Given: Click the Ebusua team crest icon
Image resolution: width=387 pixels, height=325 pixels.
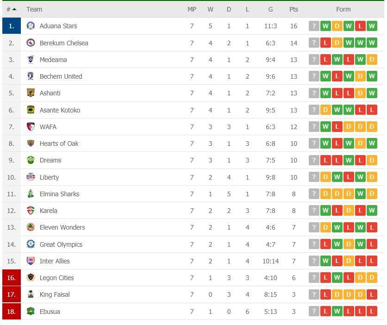Looking at the screenshot, I should tap(31, 311).
